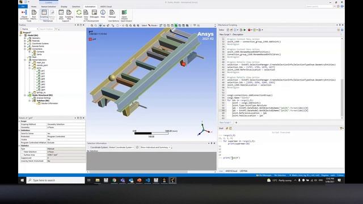Screen dimensions: 363x204
Task: Open Google Chrome from taskbar
Action: (x=114, y=180)
